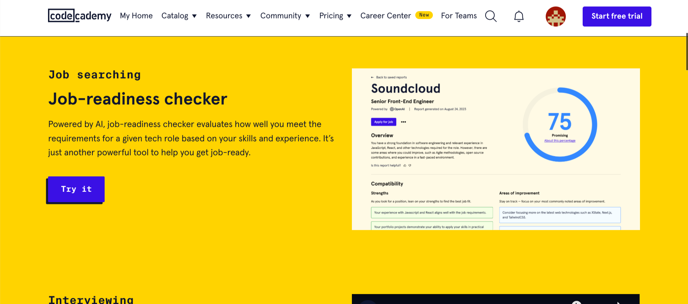Click the Codecademy logo
The height and width of the screenshot is (304, 688).
80,16
